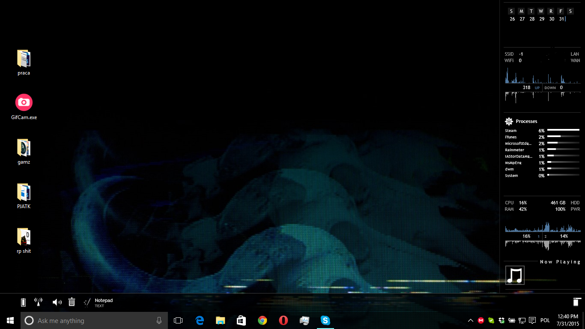This screenshot has height=329, width=585.
Task: Click the Now Playing label
Action: 560,262
